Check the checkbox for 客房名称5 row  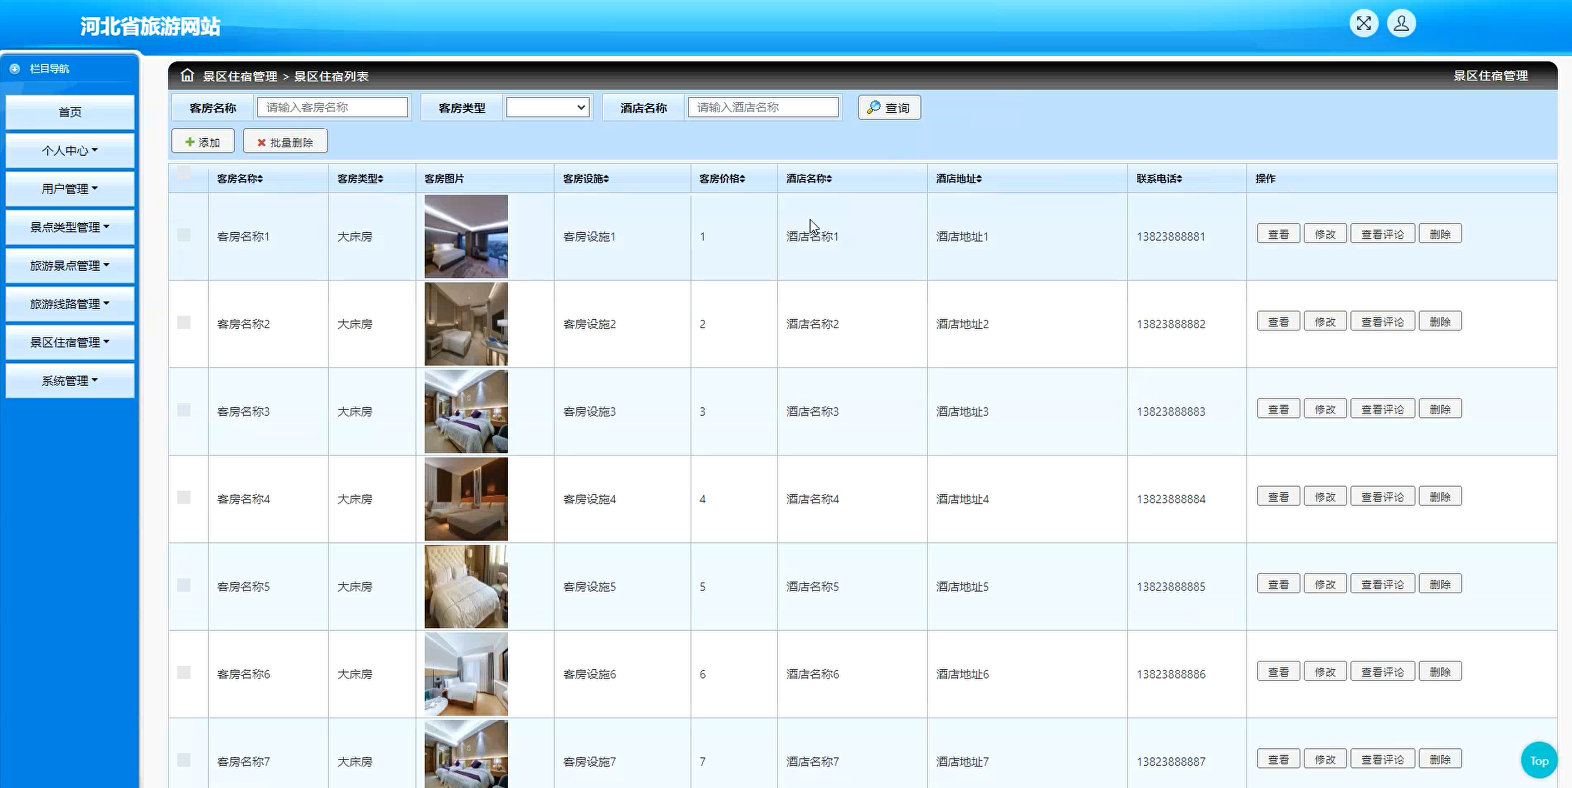click(184, 585)
